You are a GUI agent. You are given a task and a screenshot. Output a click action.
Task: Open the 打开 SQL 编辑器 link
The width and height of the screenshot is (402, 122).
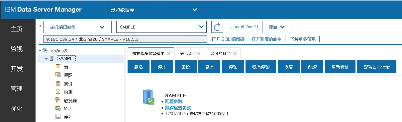pos(228,39)
